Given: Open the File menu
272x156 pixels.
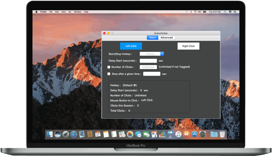Looking at the screenshot, I should (51, 12).
